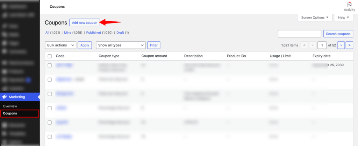Select Coupons in the Marketing submenu
Viewport: 358px width, 146px height.
(x=10, y=113)
